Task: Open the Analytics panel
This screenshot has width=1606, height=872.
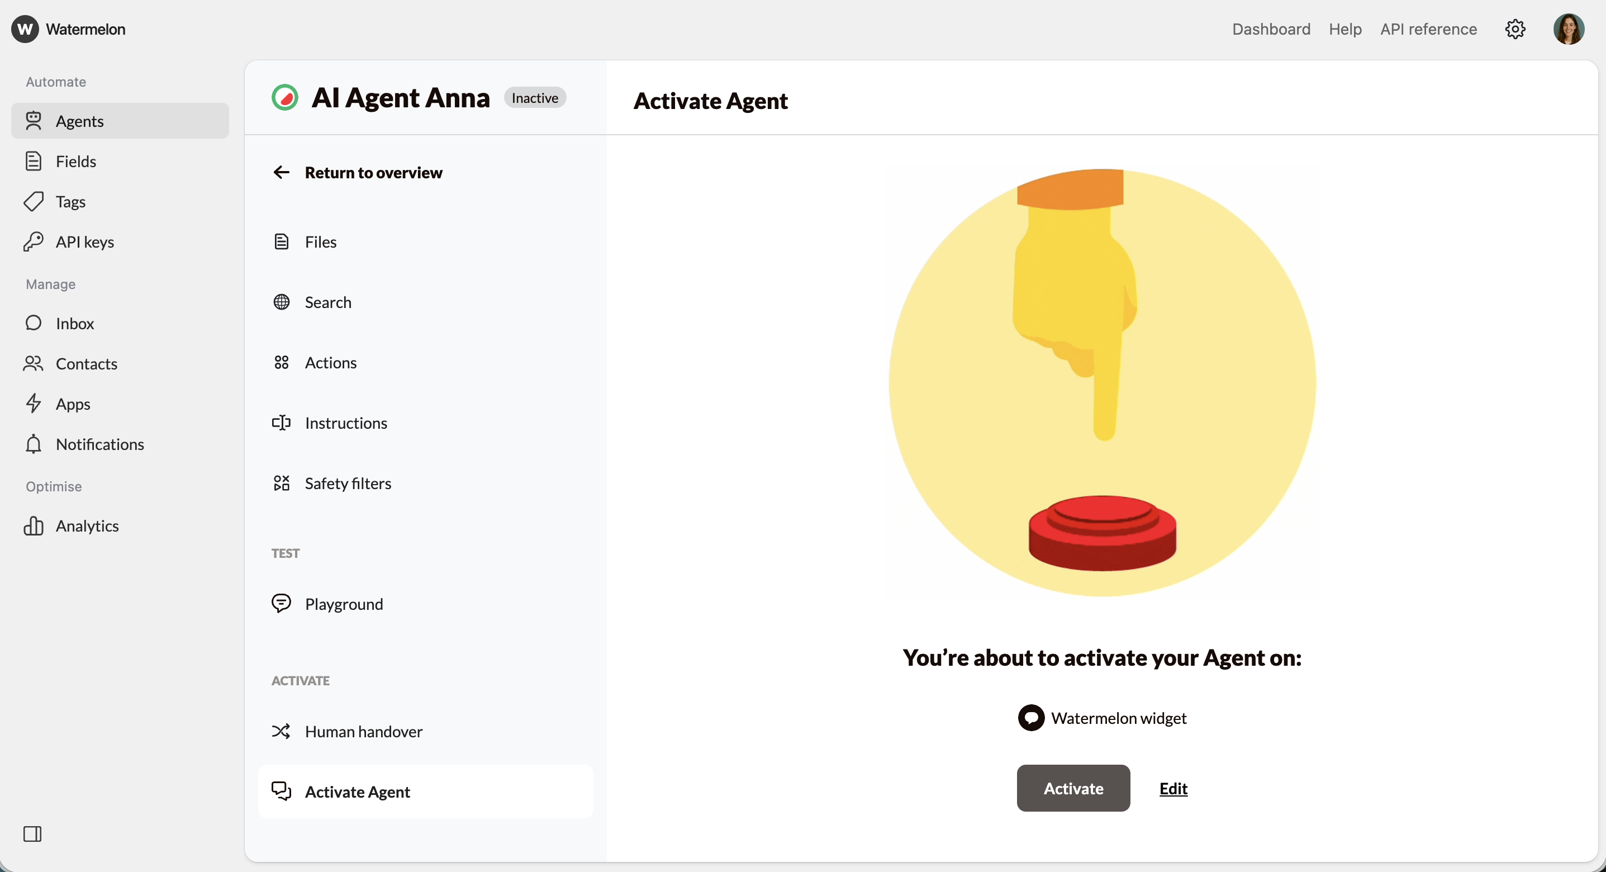Action: click(x=88, y=525)
